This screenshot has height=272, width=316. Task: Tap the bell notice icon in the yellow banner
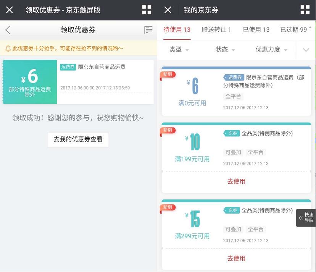[x=8, y=49]
